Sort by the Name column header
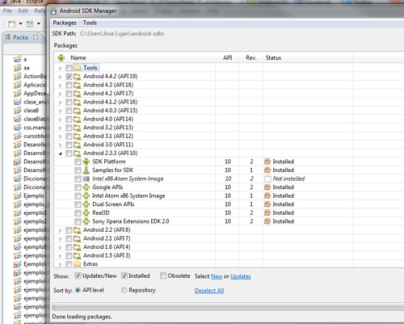Viewport: 404px width, 324px height. (x=135, y=57)
